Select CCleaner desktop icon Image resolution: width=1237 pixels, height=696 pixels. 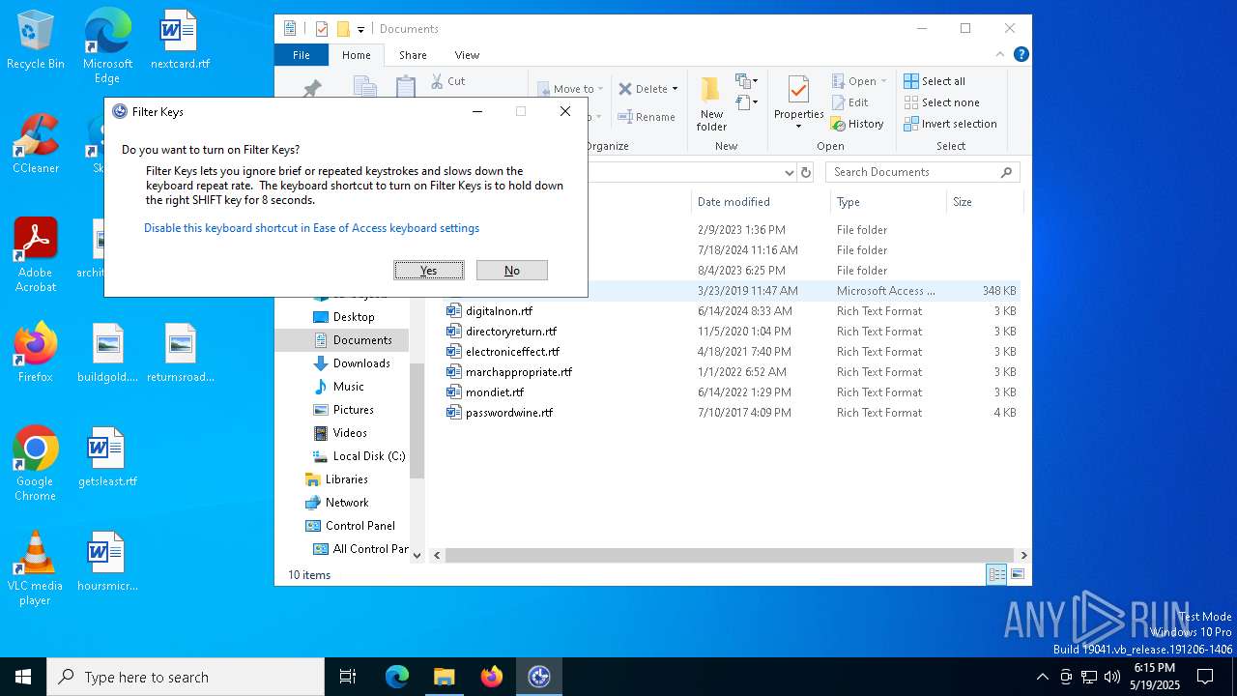[36, 144]
